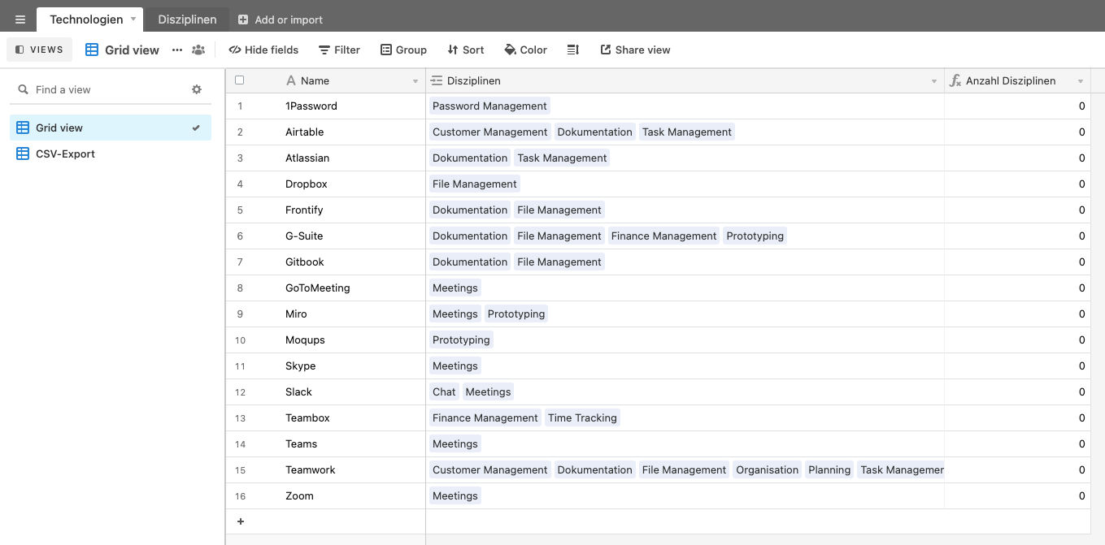1105x545 pixels.
Task: Open the collaborators people icon
Action: tap(198, 50)
